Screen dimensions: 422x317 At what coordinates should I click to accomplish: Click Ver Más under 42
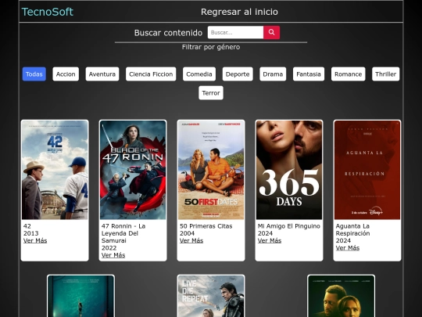[35, 241]
